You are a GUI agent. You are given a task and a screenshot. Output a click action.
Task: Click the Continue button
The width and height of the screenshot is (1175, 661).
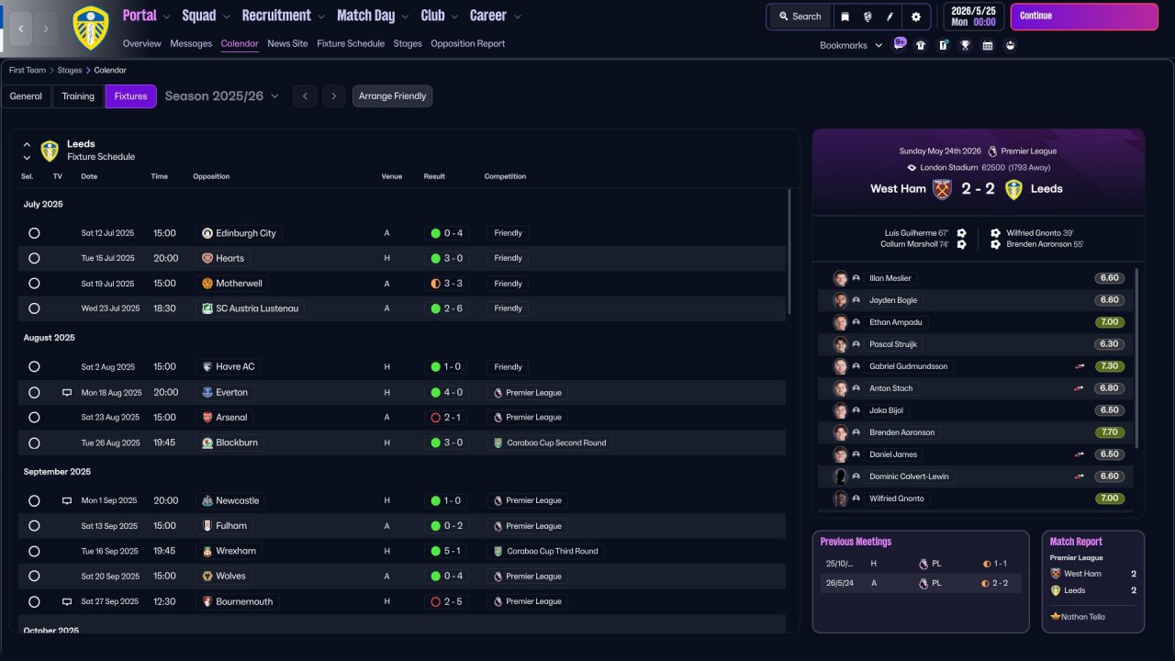click(x=1084, y=17)
